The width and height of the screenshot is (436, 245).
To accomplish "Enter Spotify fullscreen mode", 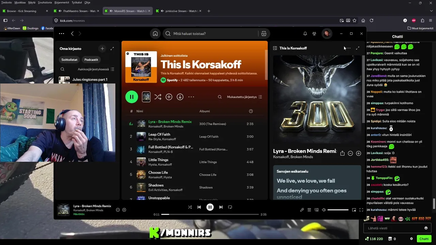I will pyautogui.click(x=361, y=210).
